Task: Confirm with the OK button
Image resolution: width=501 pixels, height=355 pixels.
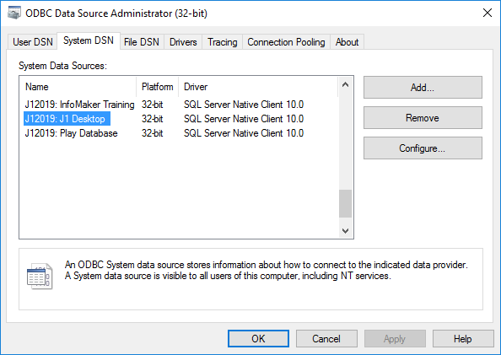Action: (x=258, y=339)
